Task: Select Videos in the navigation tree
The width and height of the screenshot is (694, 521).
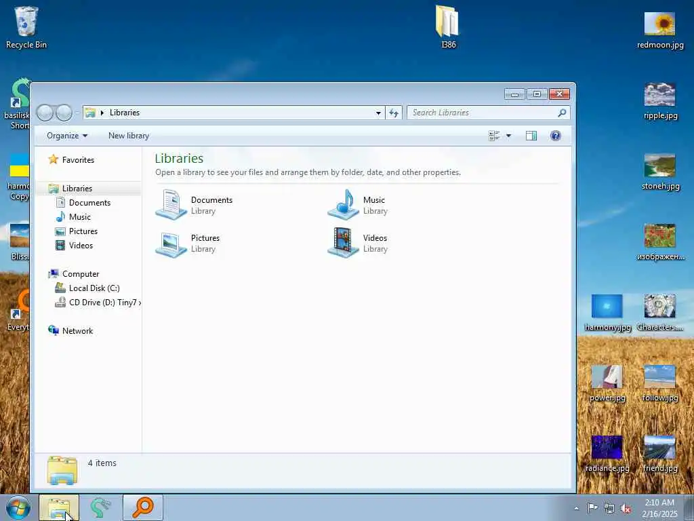Action: 74,245
